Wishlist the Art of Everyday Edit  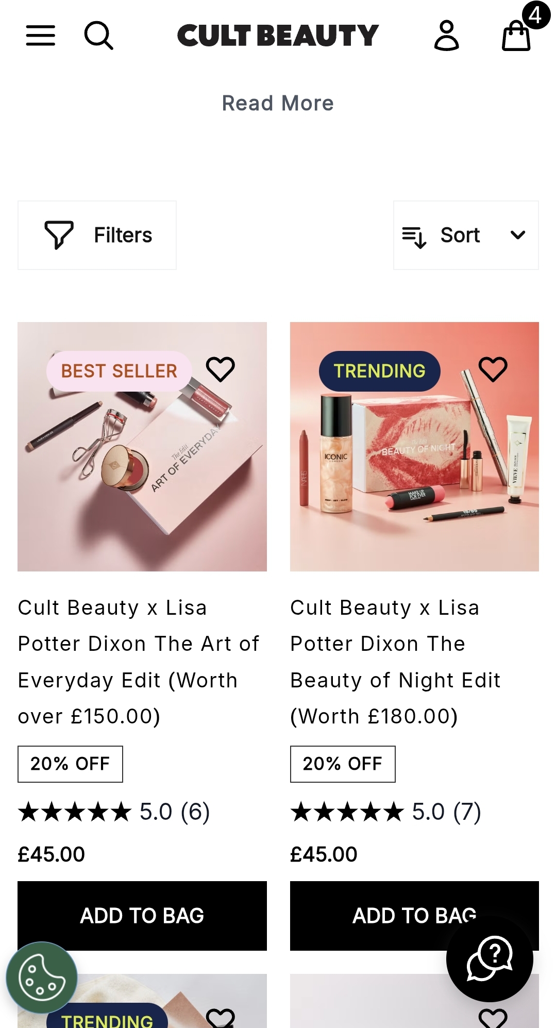221,369
